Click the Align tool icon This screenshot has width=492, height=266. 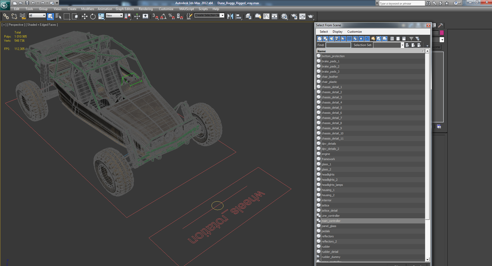click(239, 16)
